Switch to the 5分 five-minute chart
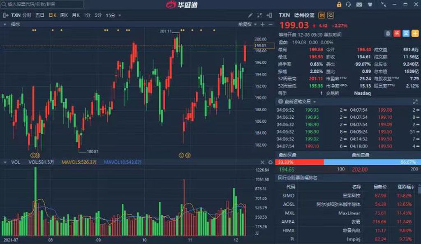The image size is (421, 244). 98,15
